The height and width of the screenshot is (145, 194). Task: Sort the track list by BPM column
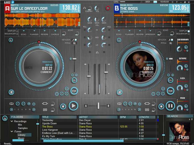click(128, 117)
